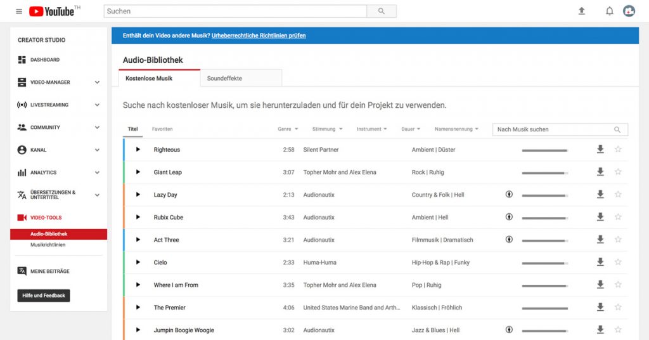Click the attribution icon for Rubix Cube
Viewport: 649px width, 340px height.
(509, 217)
